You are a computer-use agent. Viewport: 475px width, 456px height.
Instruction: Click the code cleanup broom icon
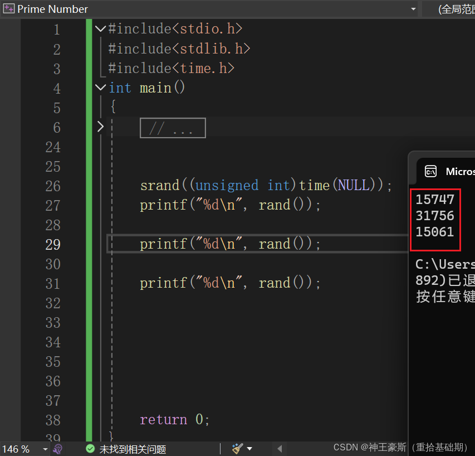pos(237,448)
